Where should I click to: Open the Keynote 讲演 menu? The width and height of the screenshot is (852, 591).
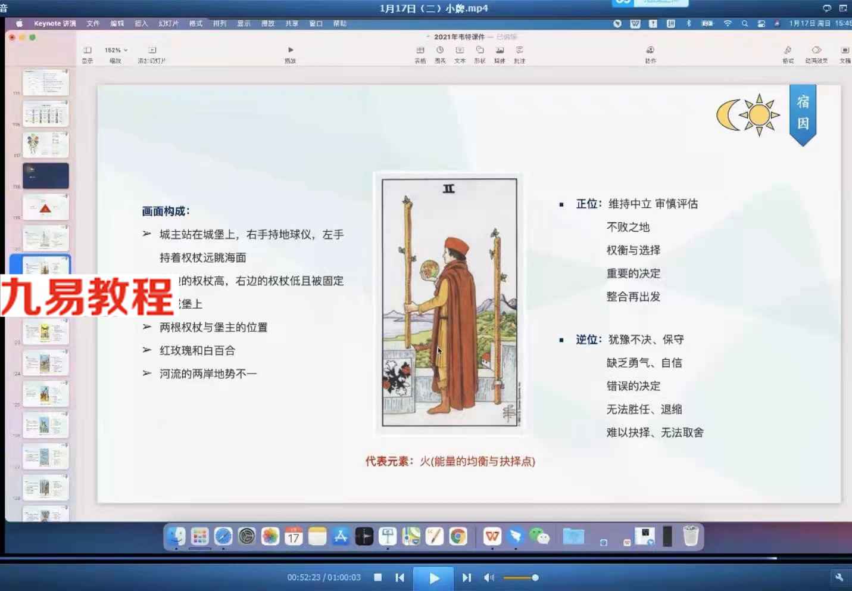point(55,24)
